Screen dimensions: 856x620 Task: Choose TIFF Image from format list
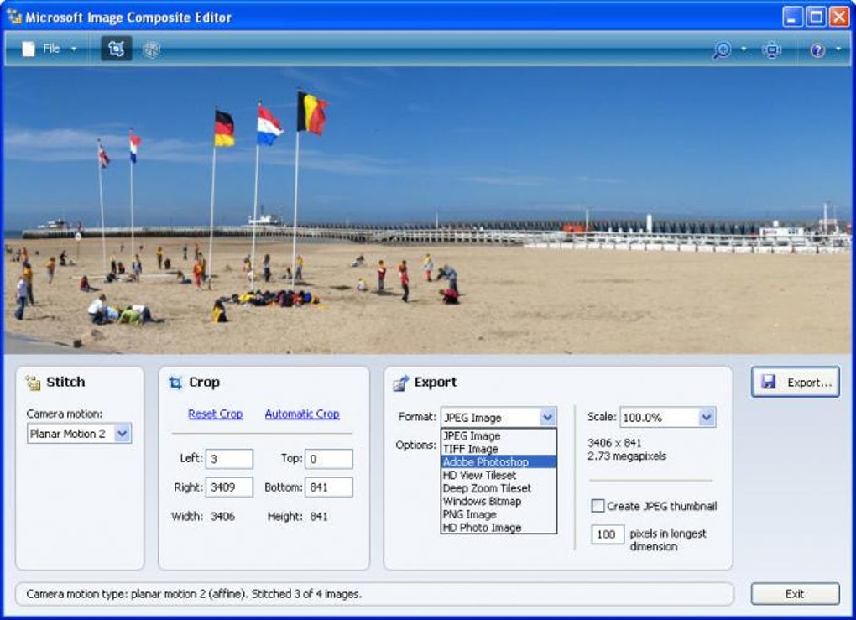(x=498, y=449)
